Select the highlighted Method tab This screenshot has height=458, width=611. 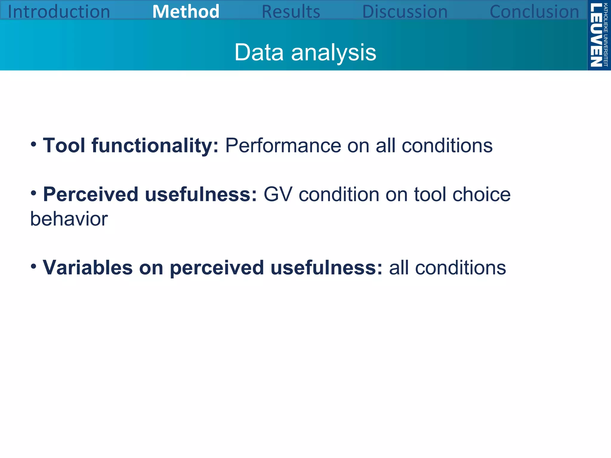coord(186,12)
